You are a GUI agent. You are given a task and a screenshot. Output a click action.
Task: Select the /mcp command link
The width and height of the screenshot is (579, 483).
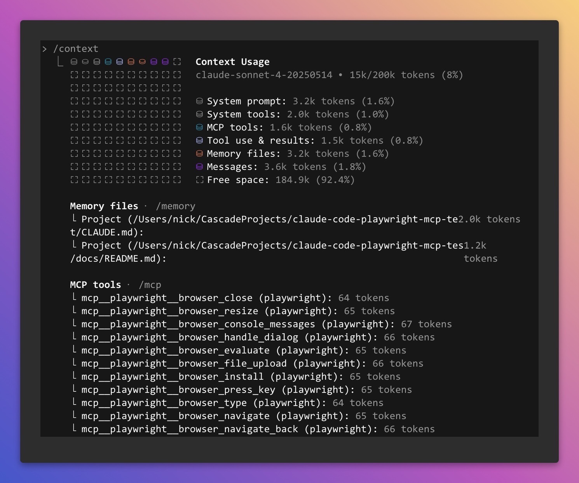[x=150, y=285]
